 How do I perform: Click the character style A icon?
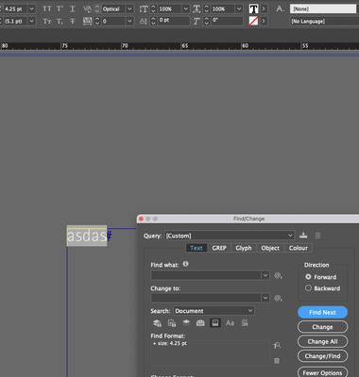tap(280, 8)
